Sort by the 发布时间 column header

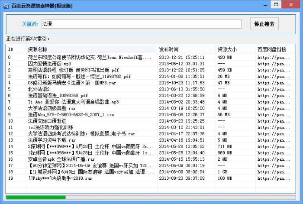[186, 49]
